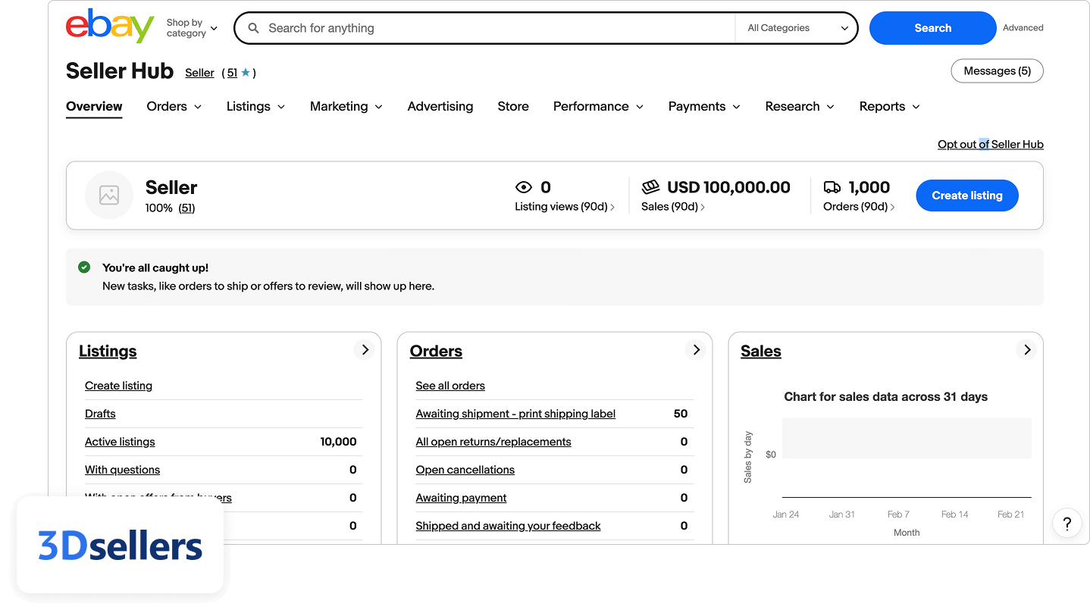Viewport: 1090px width, 613px height.
Task: Click the blue Create listing button
Action: pos(967,195)
